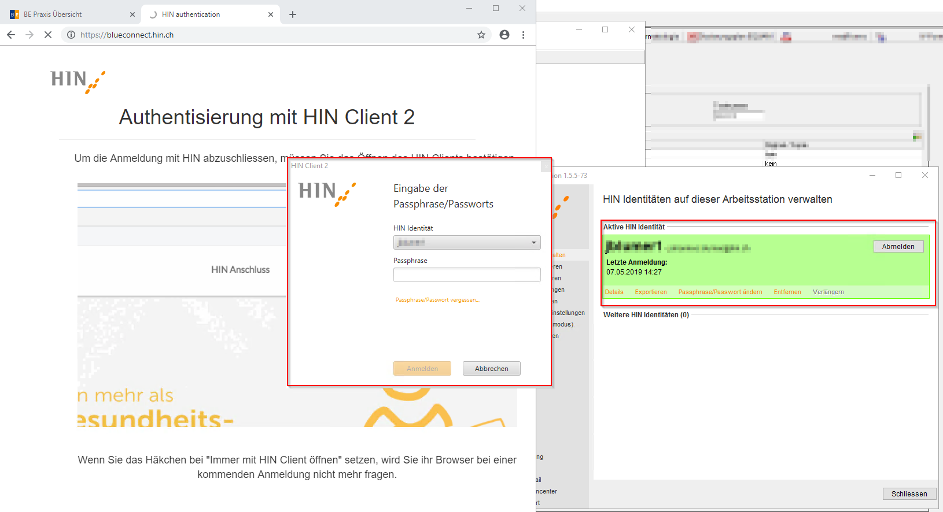943x512 pixels.
Task: Expand the HIN Identität dropdown
Action: tap(533, 243)
